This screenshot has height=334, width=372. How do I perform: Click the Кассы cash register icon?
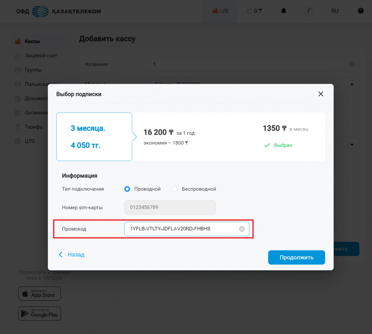tap(18, 41)
